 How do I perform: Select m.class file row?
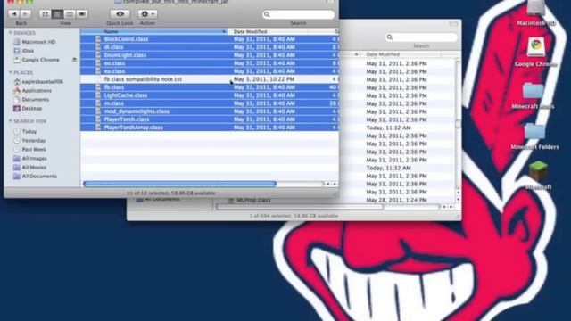click(x=210, y=103)
